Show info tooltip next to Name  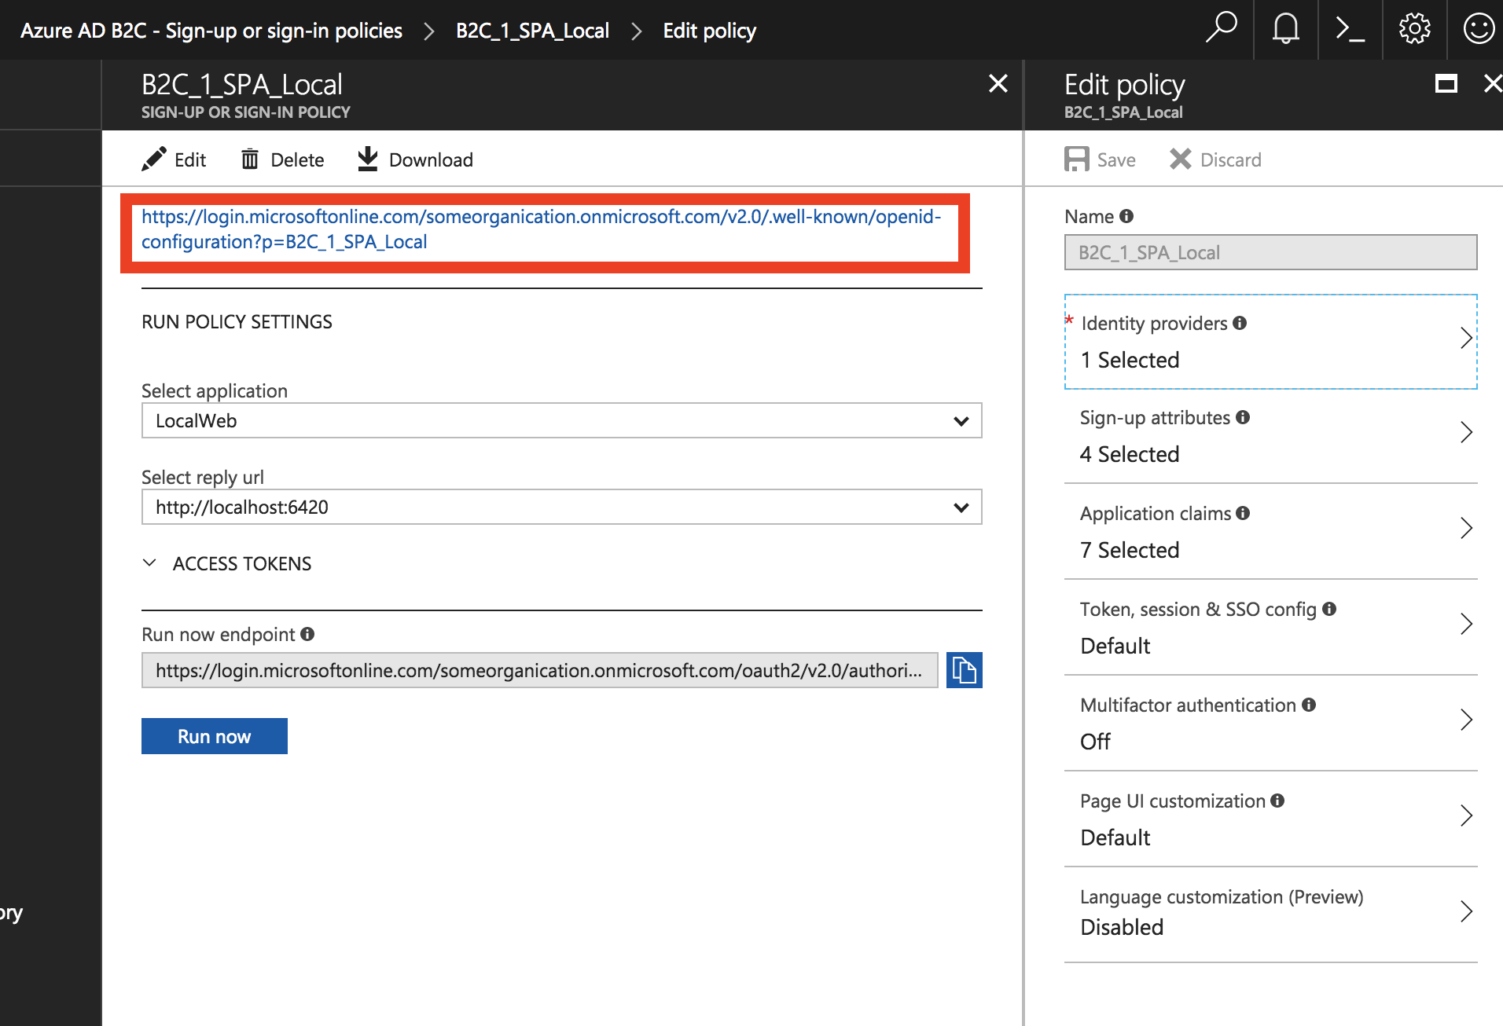1126,216
